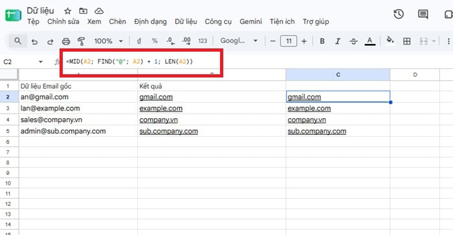
Task: Click the document title Dữ liệu
Action: pyautogui.click(x=40, y=11)
